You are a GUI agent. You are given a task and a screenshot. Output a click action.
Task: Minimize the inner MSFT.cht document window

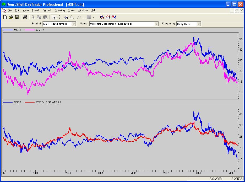tap(232, 10)
